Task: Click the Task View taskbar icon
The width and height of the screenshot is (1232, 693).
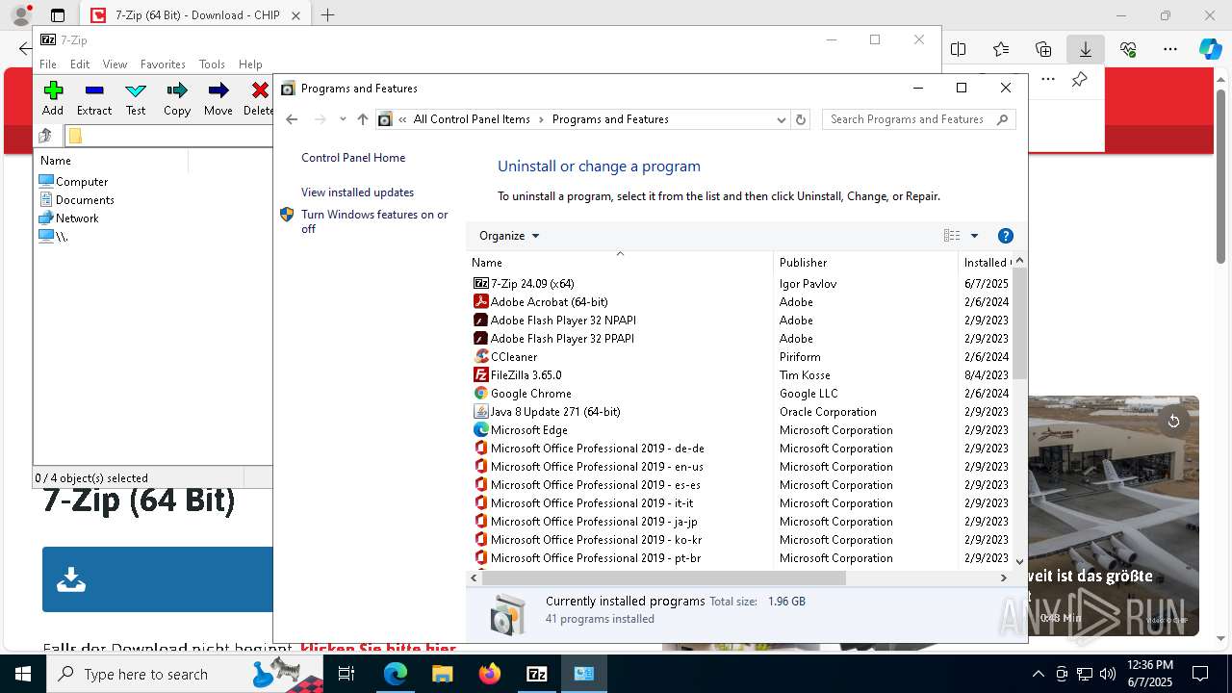Action: (346, 674)
